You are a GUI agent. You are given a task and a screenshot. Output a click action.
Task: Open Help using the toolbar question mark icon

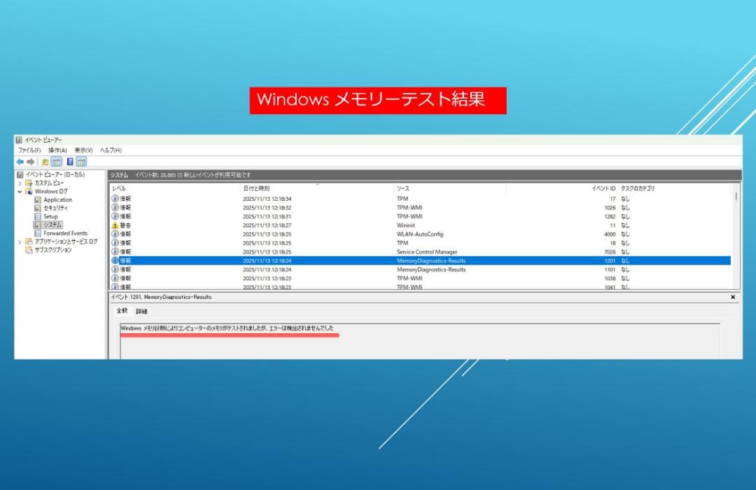click(x=70, y=161)
